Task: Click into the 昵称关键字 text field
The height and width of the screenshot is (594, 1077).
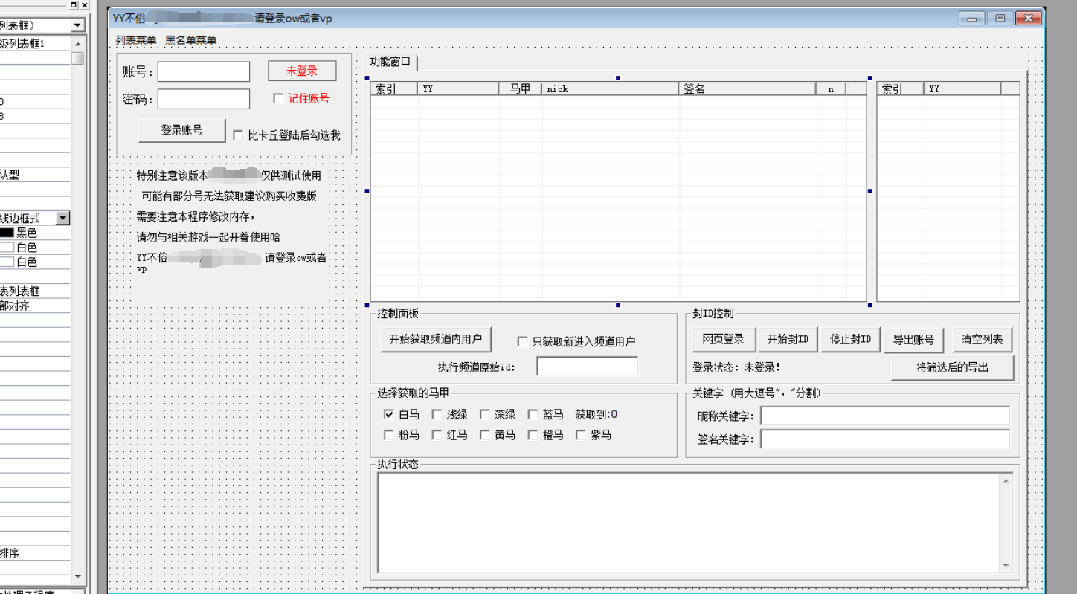Action: (x=885, y=416)
